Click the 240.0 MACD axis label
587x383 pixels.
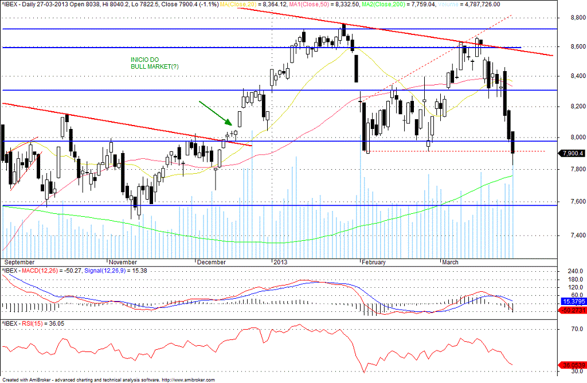point(576,271)
